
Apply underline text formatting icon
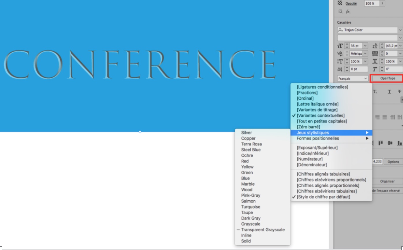(x=389, y=92)
